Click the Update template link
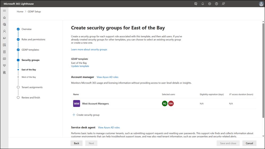The height and width of the screenshot is (149, 265). pyautogui.click(x=80, y=66)
